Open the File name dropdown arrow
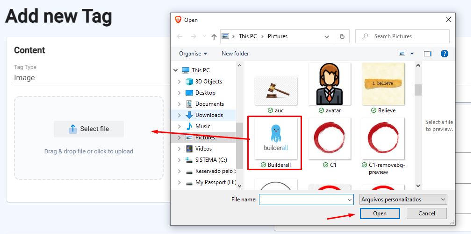This screenshot has width=474, height=234. click(350, 200)
